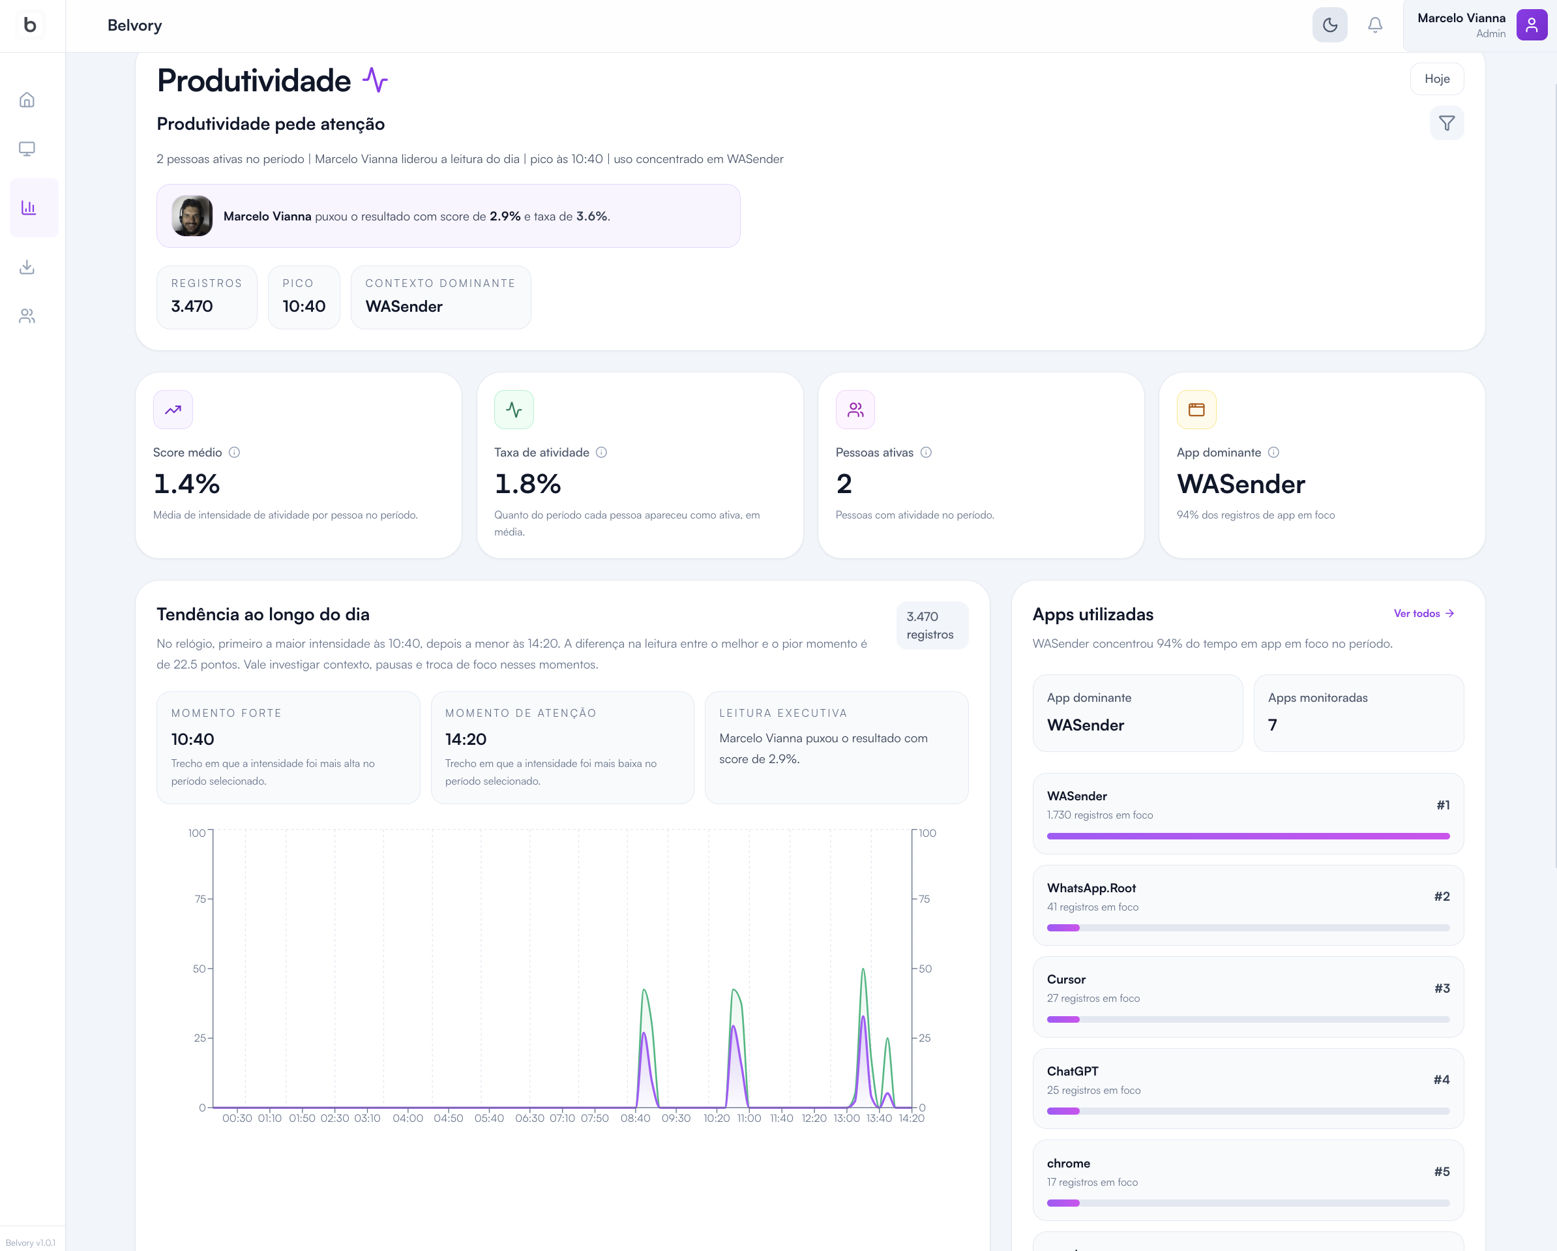
Task: Click the WhatsApp.Root #2 progress bar
Action: [1248, 927]
